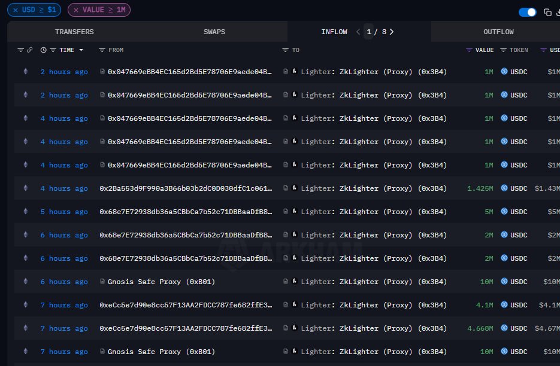Switch to the OUTFLOW tab
The width and height of the screenshot is (560, 366).
498,31
